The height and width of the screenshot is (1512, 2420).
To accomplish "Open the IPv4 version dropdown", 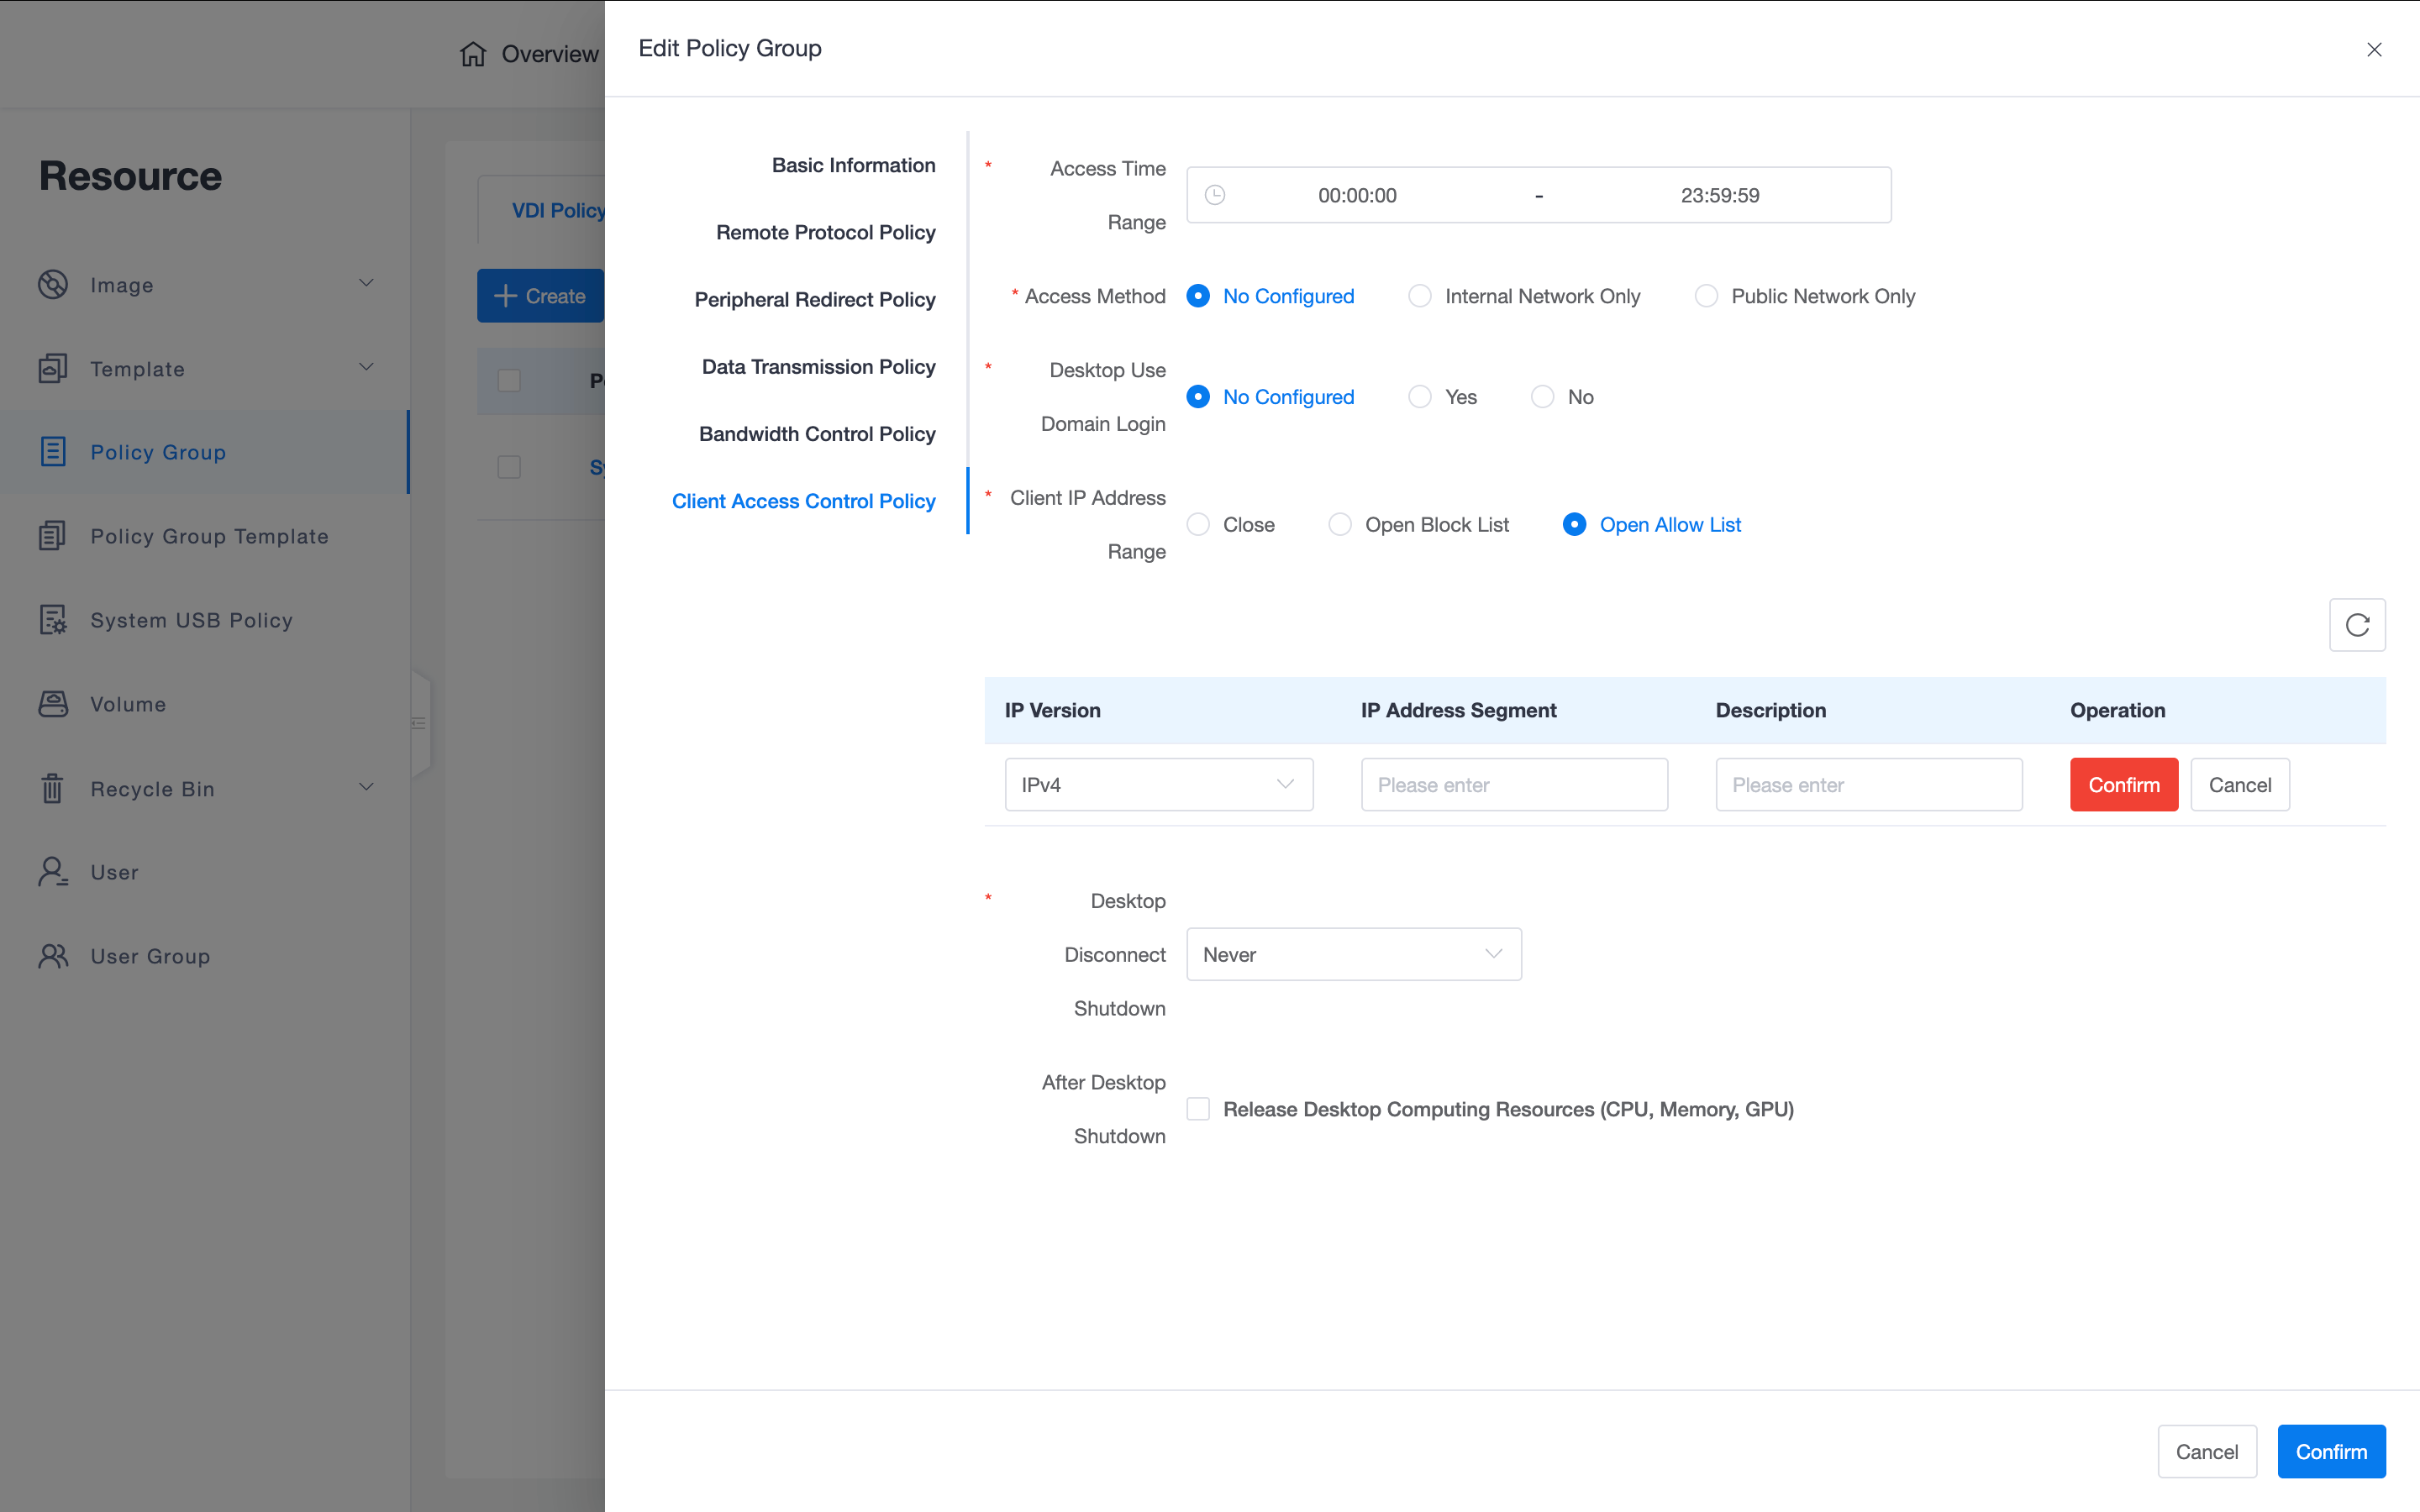I will point(1158,785).
